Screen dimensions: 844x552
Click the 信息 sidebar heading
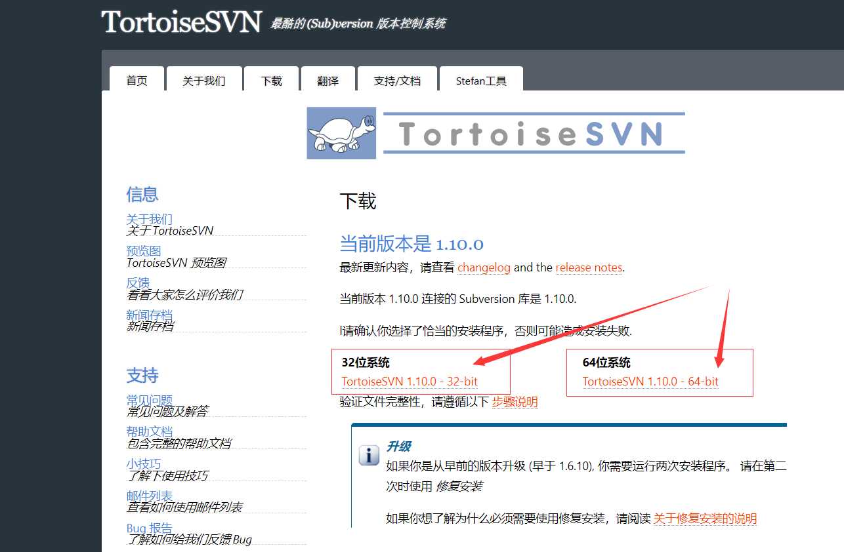(142, 194)
